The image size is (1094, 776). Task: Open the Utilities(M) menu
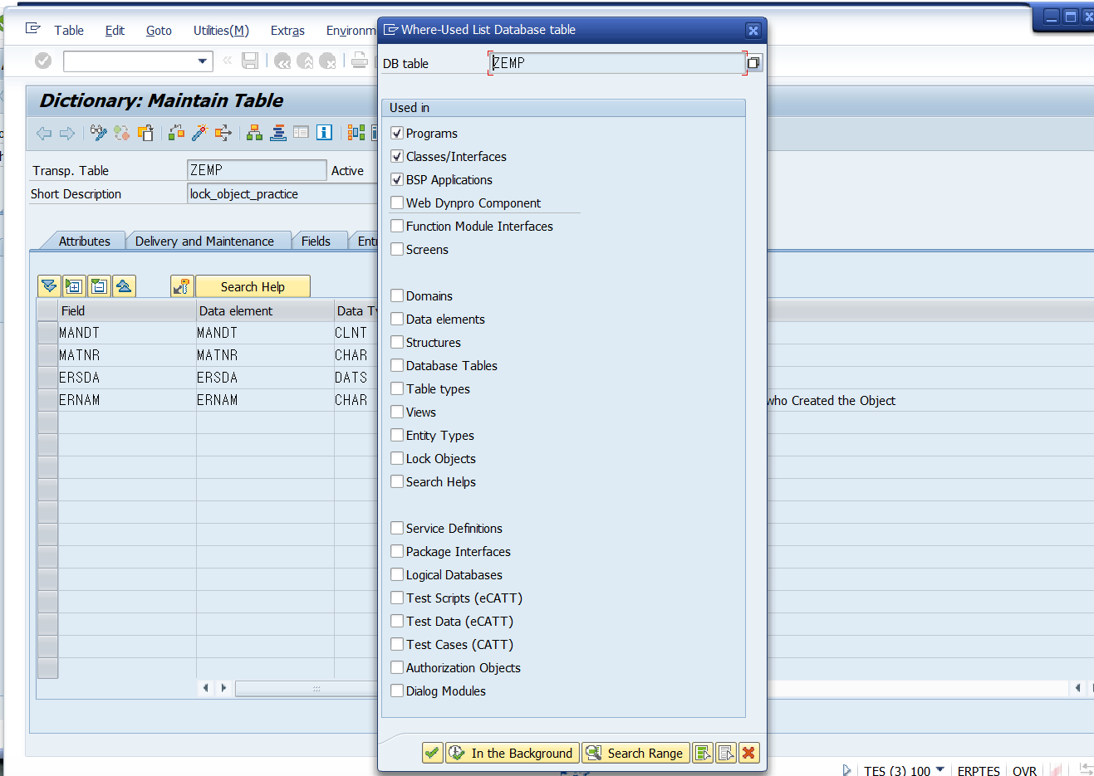pyautogui.click(x=221, y=30)
